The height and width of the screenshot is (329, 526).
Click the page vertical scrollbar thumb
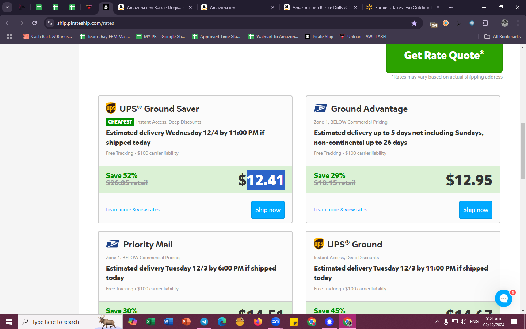point(523,151)
